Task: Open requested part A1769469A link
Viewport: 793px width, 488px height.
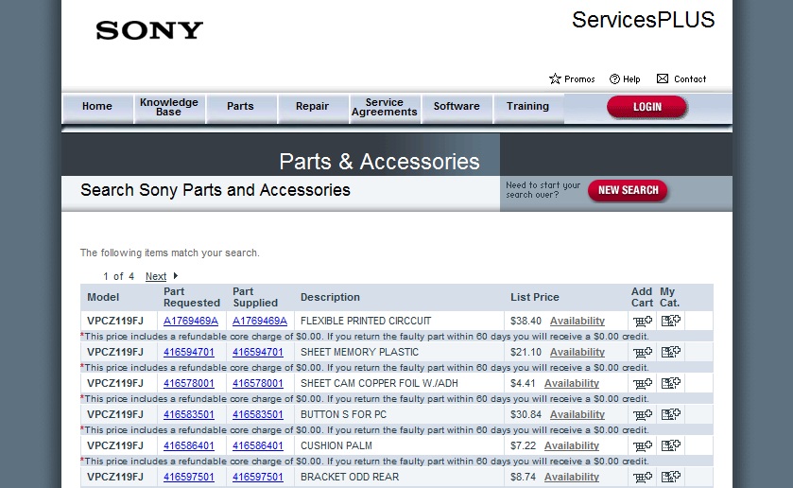Action: (x=191, y=321)
